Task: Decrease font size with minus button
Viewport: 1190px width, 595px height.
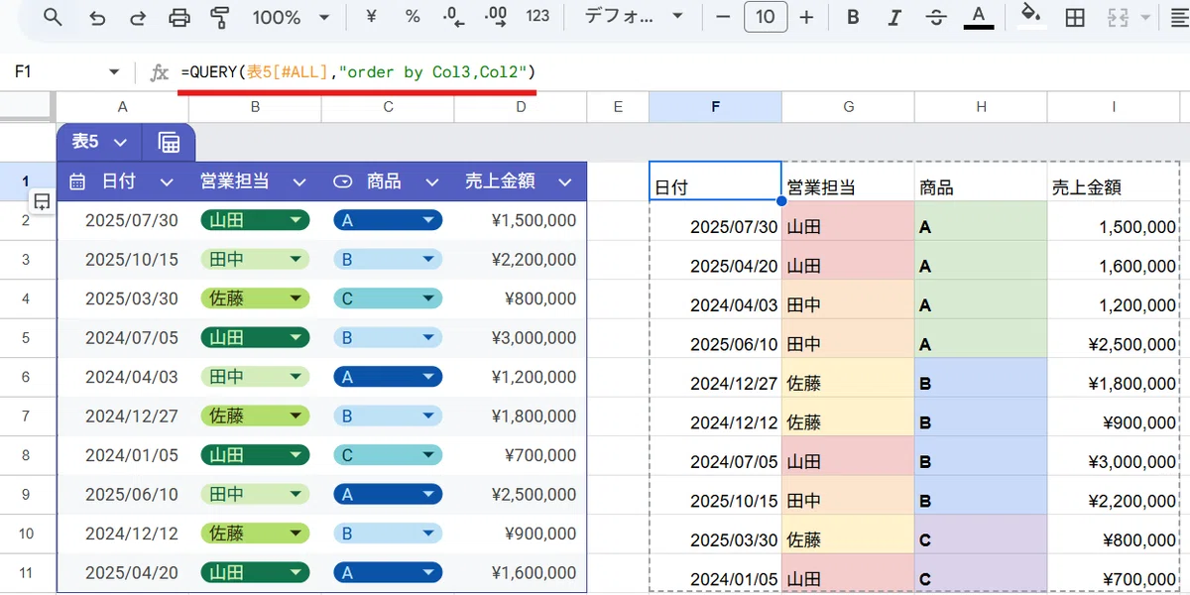Action: 723,18
